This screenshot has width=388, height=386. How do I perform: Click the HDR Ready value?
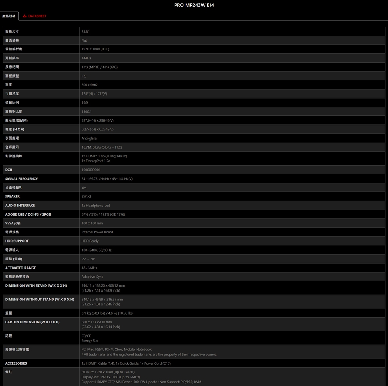(90, 241)
